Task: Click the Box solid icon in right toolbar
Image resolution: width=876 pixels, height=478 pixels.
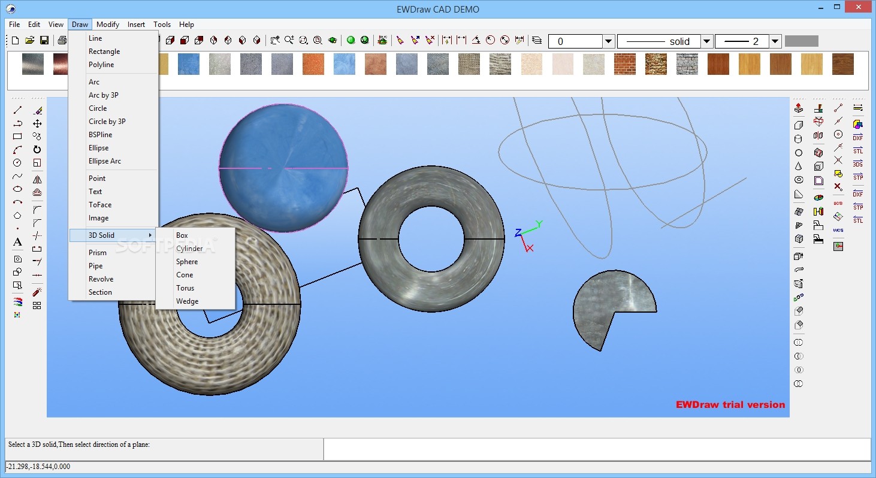Action: click(799, 125)
